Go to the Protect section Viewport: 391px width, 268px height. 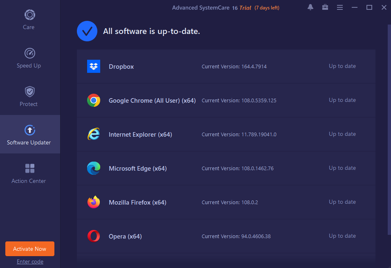point(29,96)
